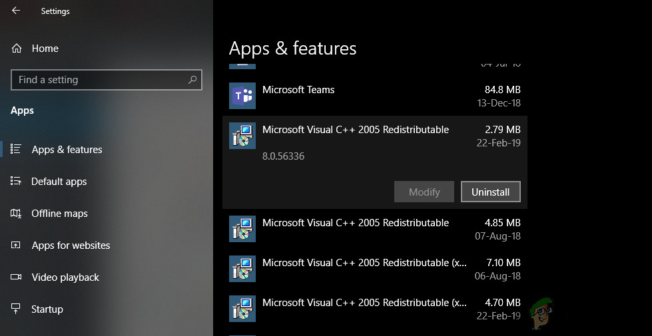Uninstall the selected Visual C++ 2005 Redistributable
Viewport: 652px width, 336px height.
490,192
